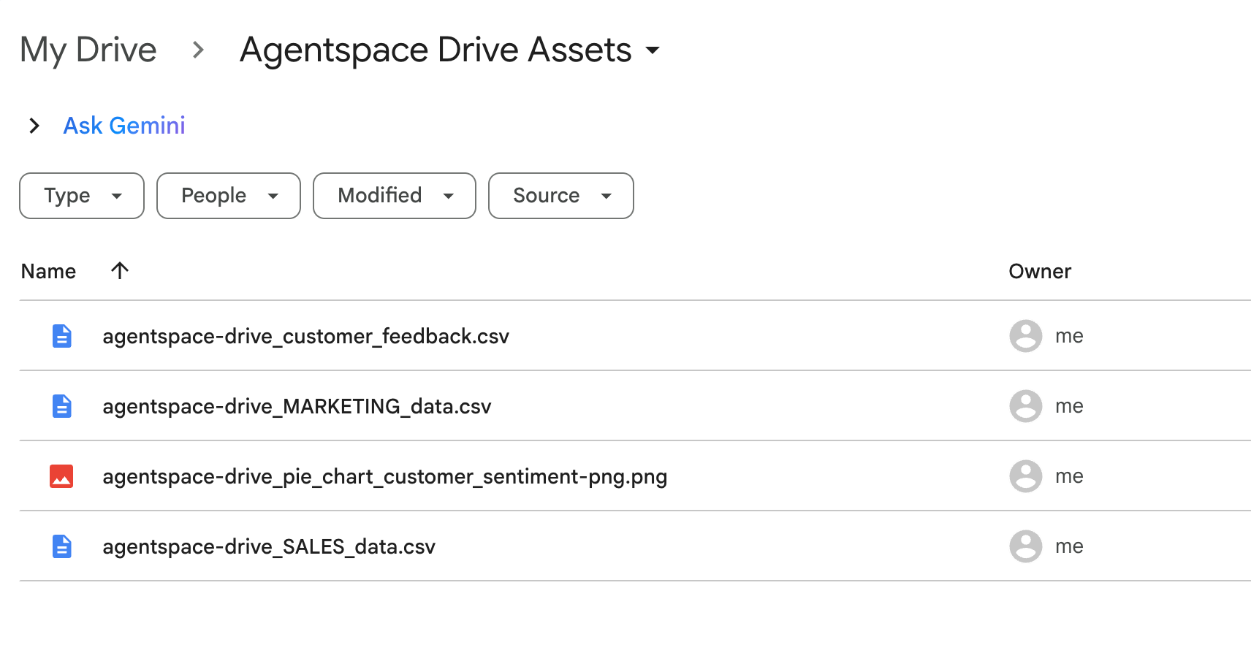This screenshot has width=1251, height=672.
Task: Go back to My Drive breadcrumb
Action: [88, 50]
